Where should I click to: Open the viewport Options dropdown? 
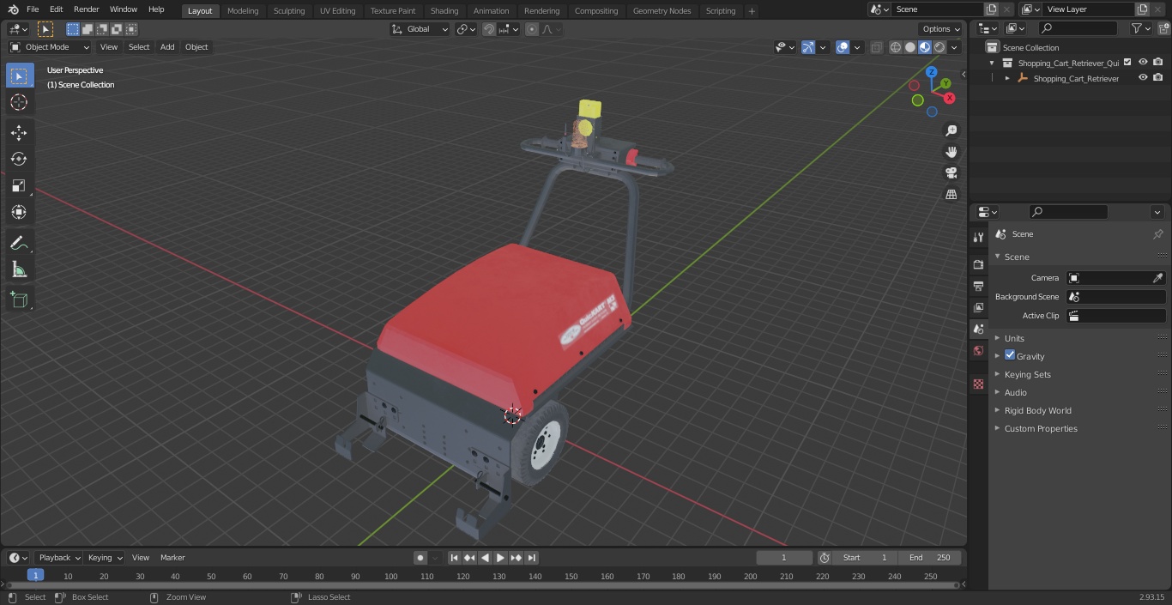(941, 29)
